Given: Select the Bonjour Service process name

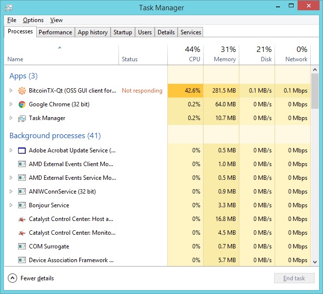Looking at the screenshot, I should tap(49, 205).
